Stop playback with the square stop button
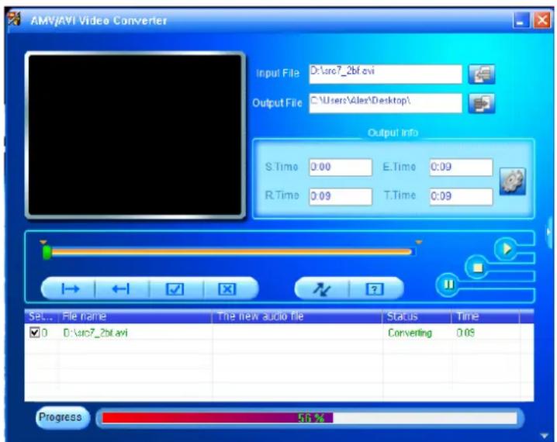 (x=477, y=267)
